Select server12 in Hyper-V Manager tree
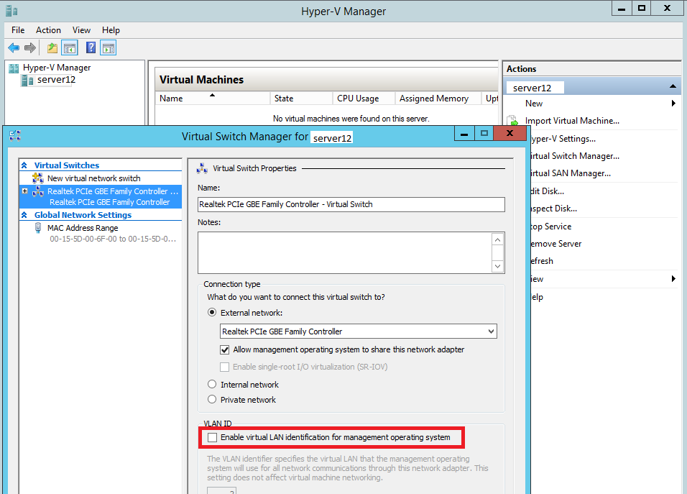This screenshot has height=494, width=687. tap(56, 80)
